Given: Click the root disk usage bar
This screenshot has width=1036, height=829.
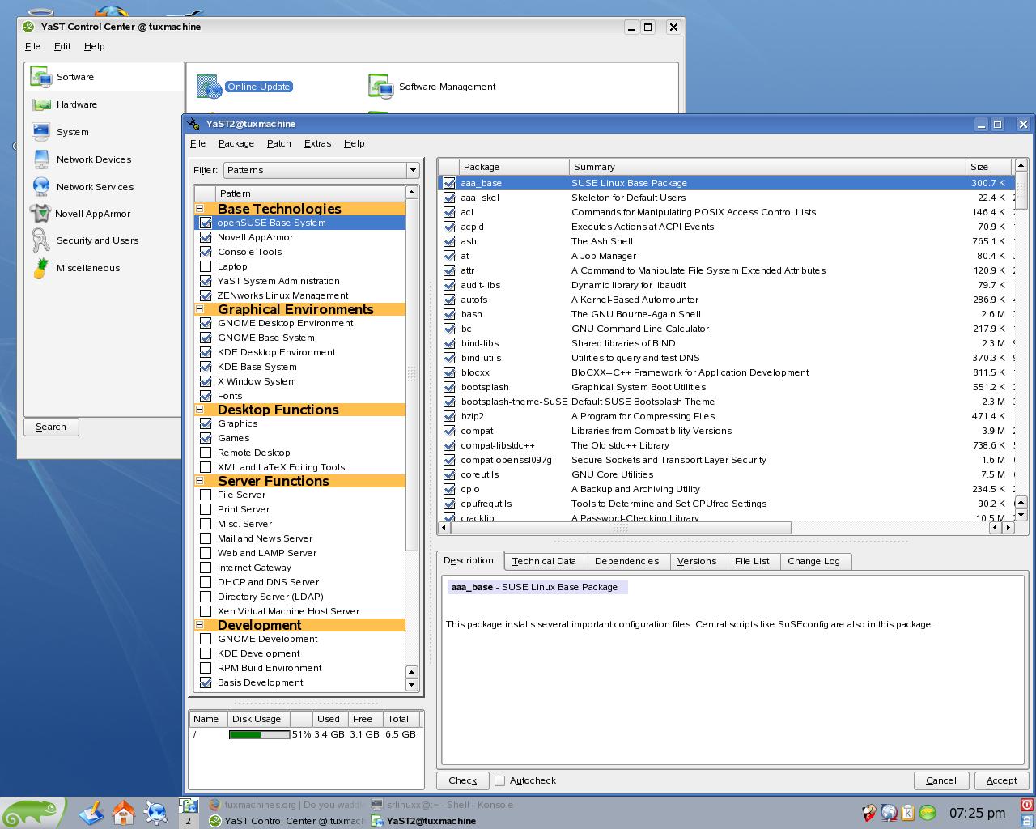Looking at the screenshot, I should click(259, 734).
